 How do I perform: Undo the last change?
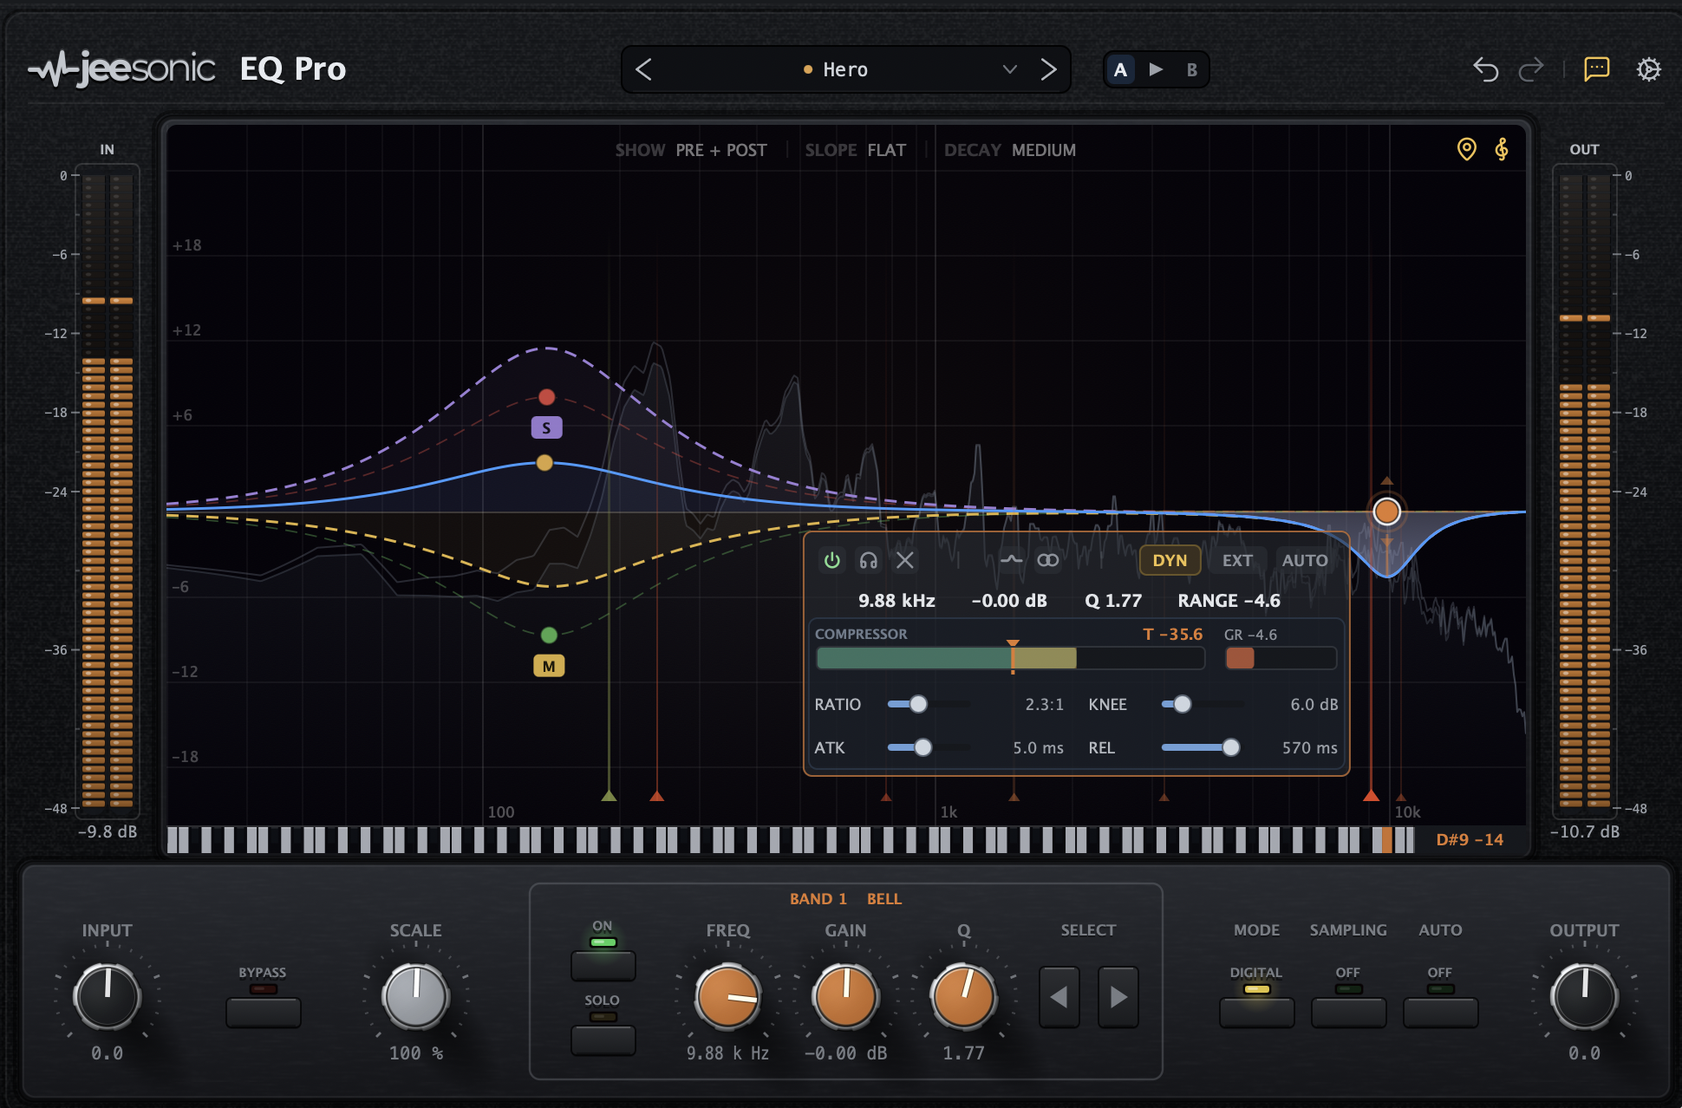click(1485, 69)
